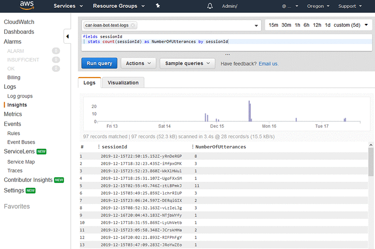
Task: Switch to the Visualization tab
Action: point(123,83)
